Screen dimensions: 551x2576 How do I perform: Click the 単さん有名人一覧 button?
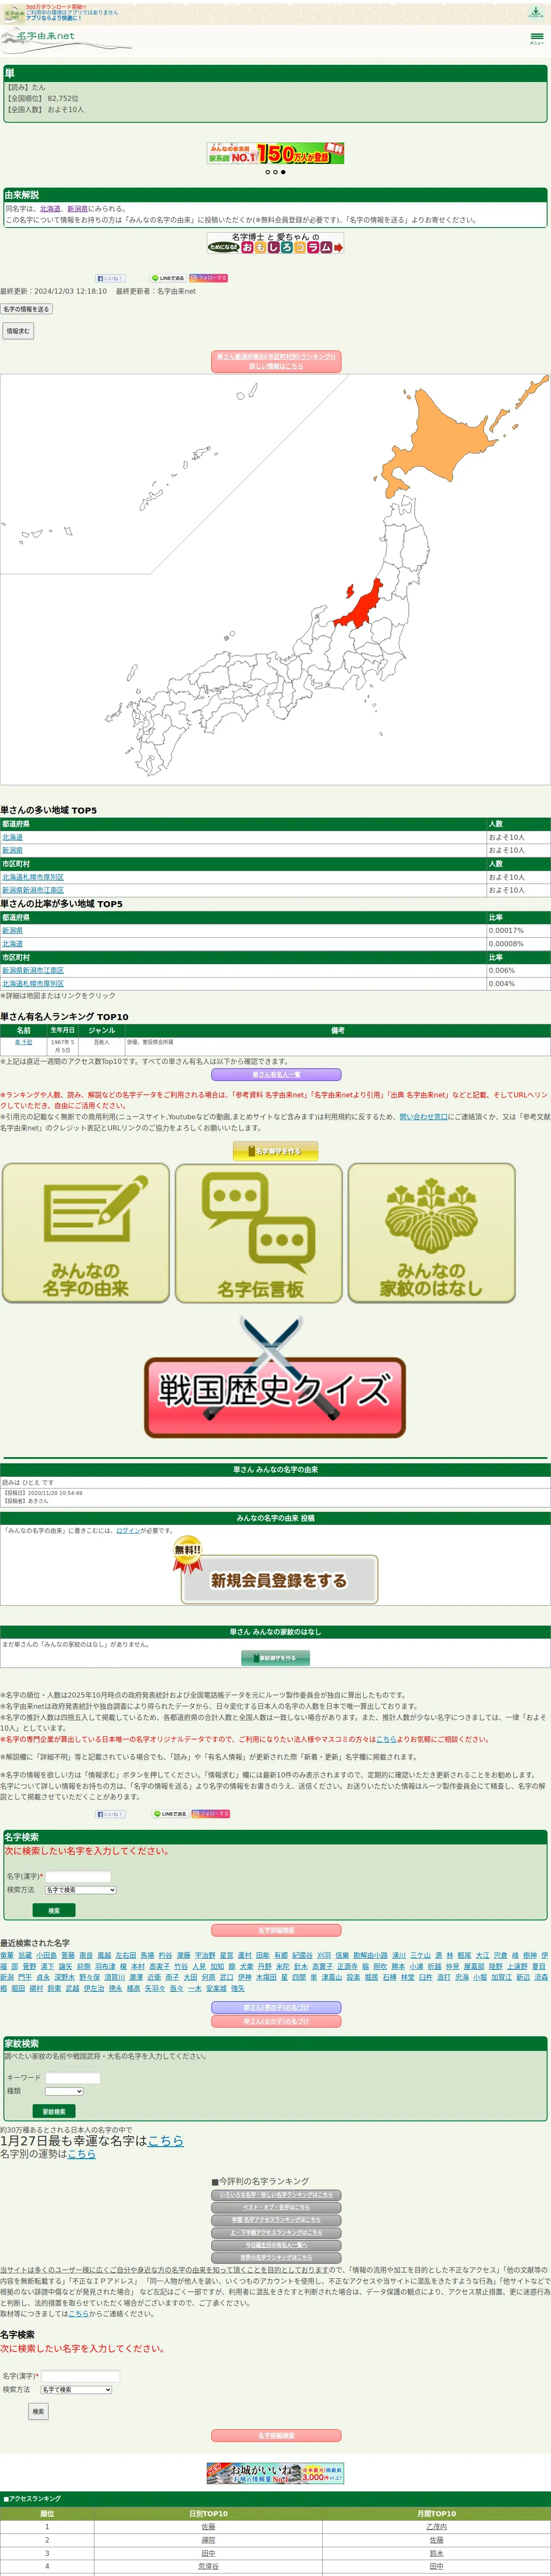point(276,1075)
